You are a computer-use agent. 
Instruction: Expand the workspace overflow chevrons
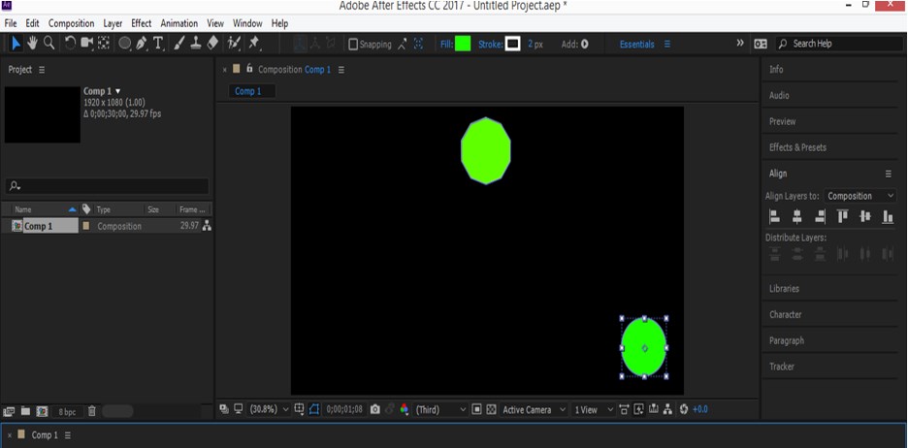pos(739,44)
